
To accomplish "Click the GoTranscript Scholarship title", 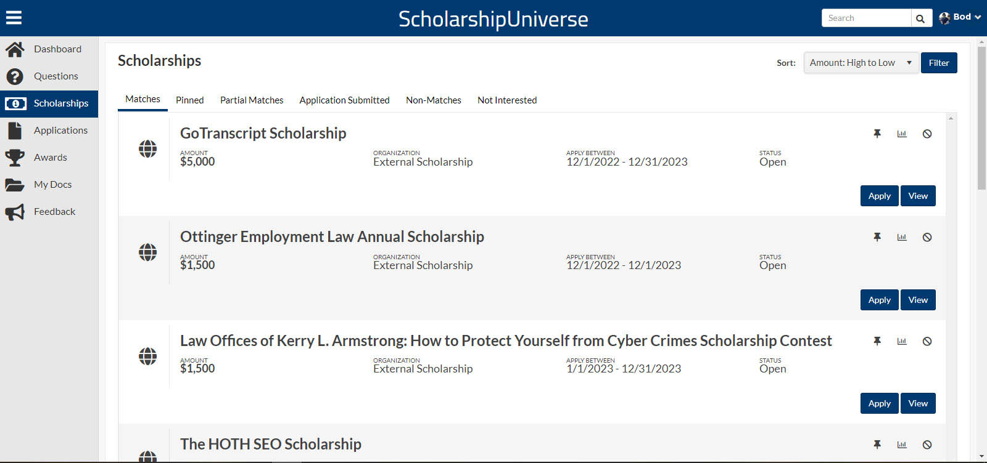I will [263, 134].
